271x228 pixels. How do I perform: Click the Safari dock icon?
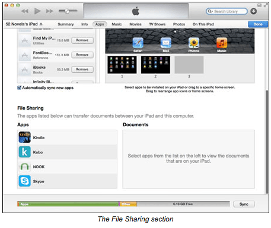pyautogui.click(x=138, y=43)
